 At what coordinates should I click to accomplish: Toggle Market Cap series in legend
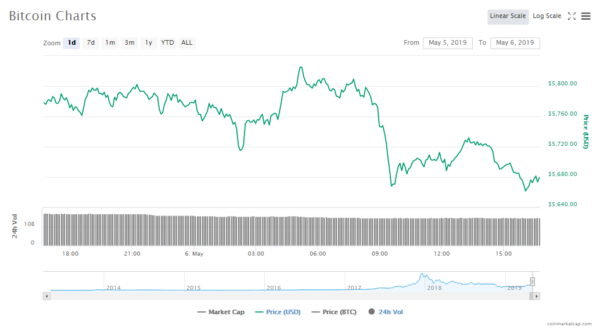click(x=221, y=313)
